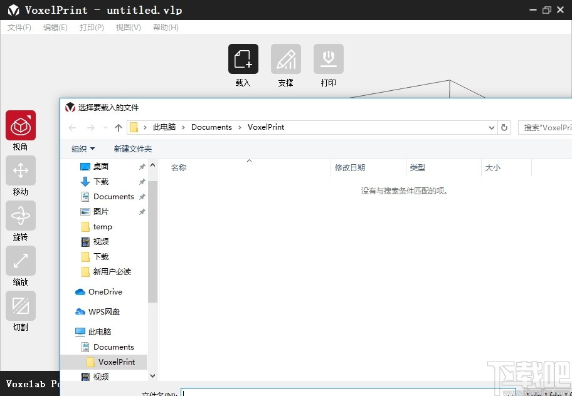The image size is (572, 396).
Task: Open the 文件(F) menu
Action: click(x=19, y=28)
